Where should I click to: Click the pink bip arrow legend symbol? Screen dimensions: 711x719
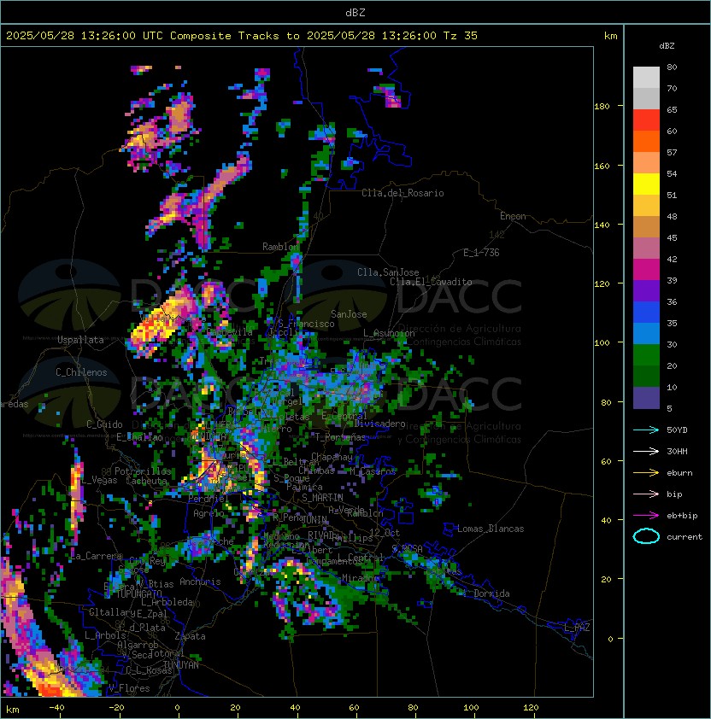click(646, 494)
